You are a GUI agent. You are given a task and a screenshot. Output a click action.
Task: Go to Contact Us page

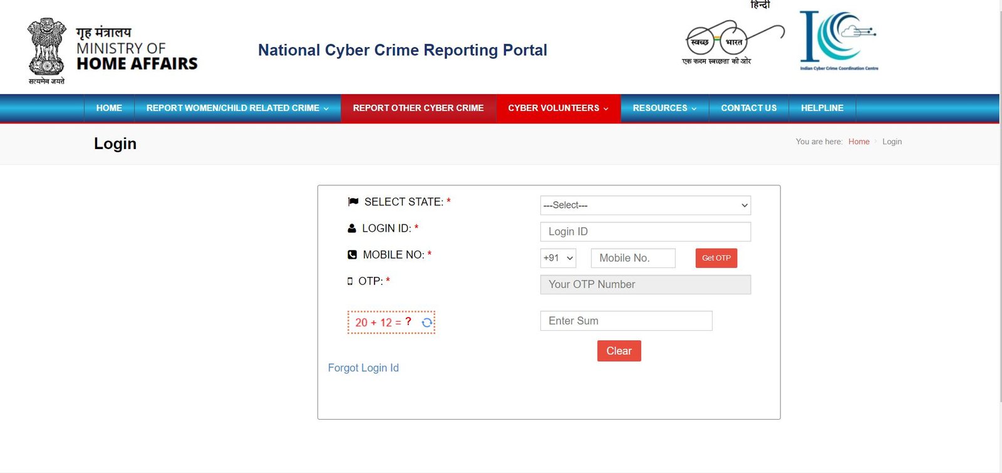[x=748, y=108]
